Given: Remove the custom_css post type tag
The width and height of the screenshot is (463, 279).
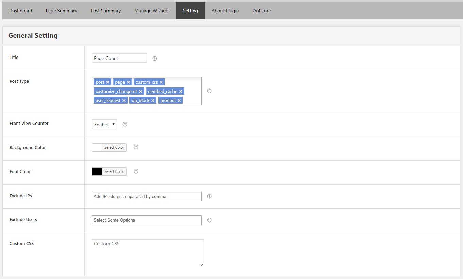Looking at the screenshot, I should point(161,82).
